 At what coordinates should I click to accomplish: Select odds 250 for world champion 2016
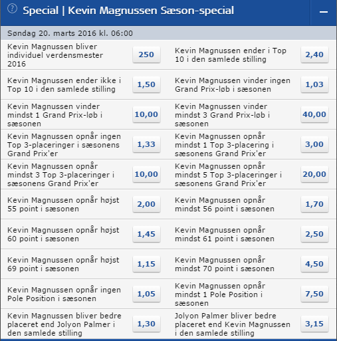pyautogui.click(x=146, y=55)
